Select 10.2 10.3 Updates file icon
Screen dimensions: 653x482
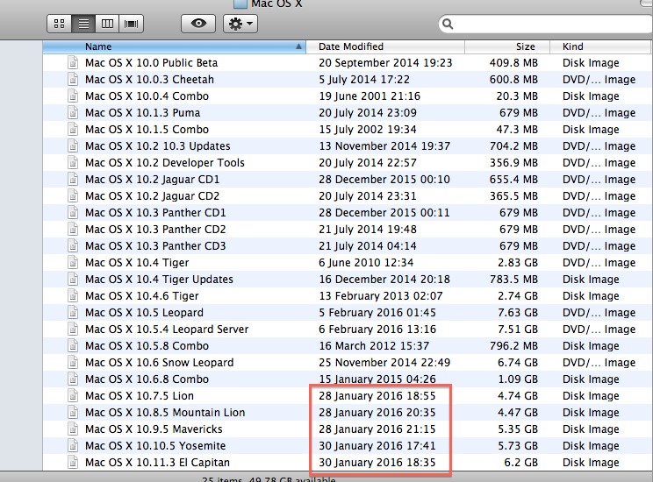tap(73, 145)
